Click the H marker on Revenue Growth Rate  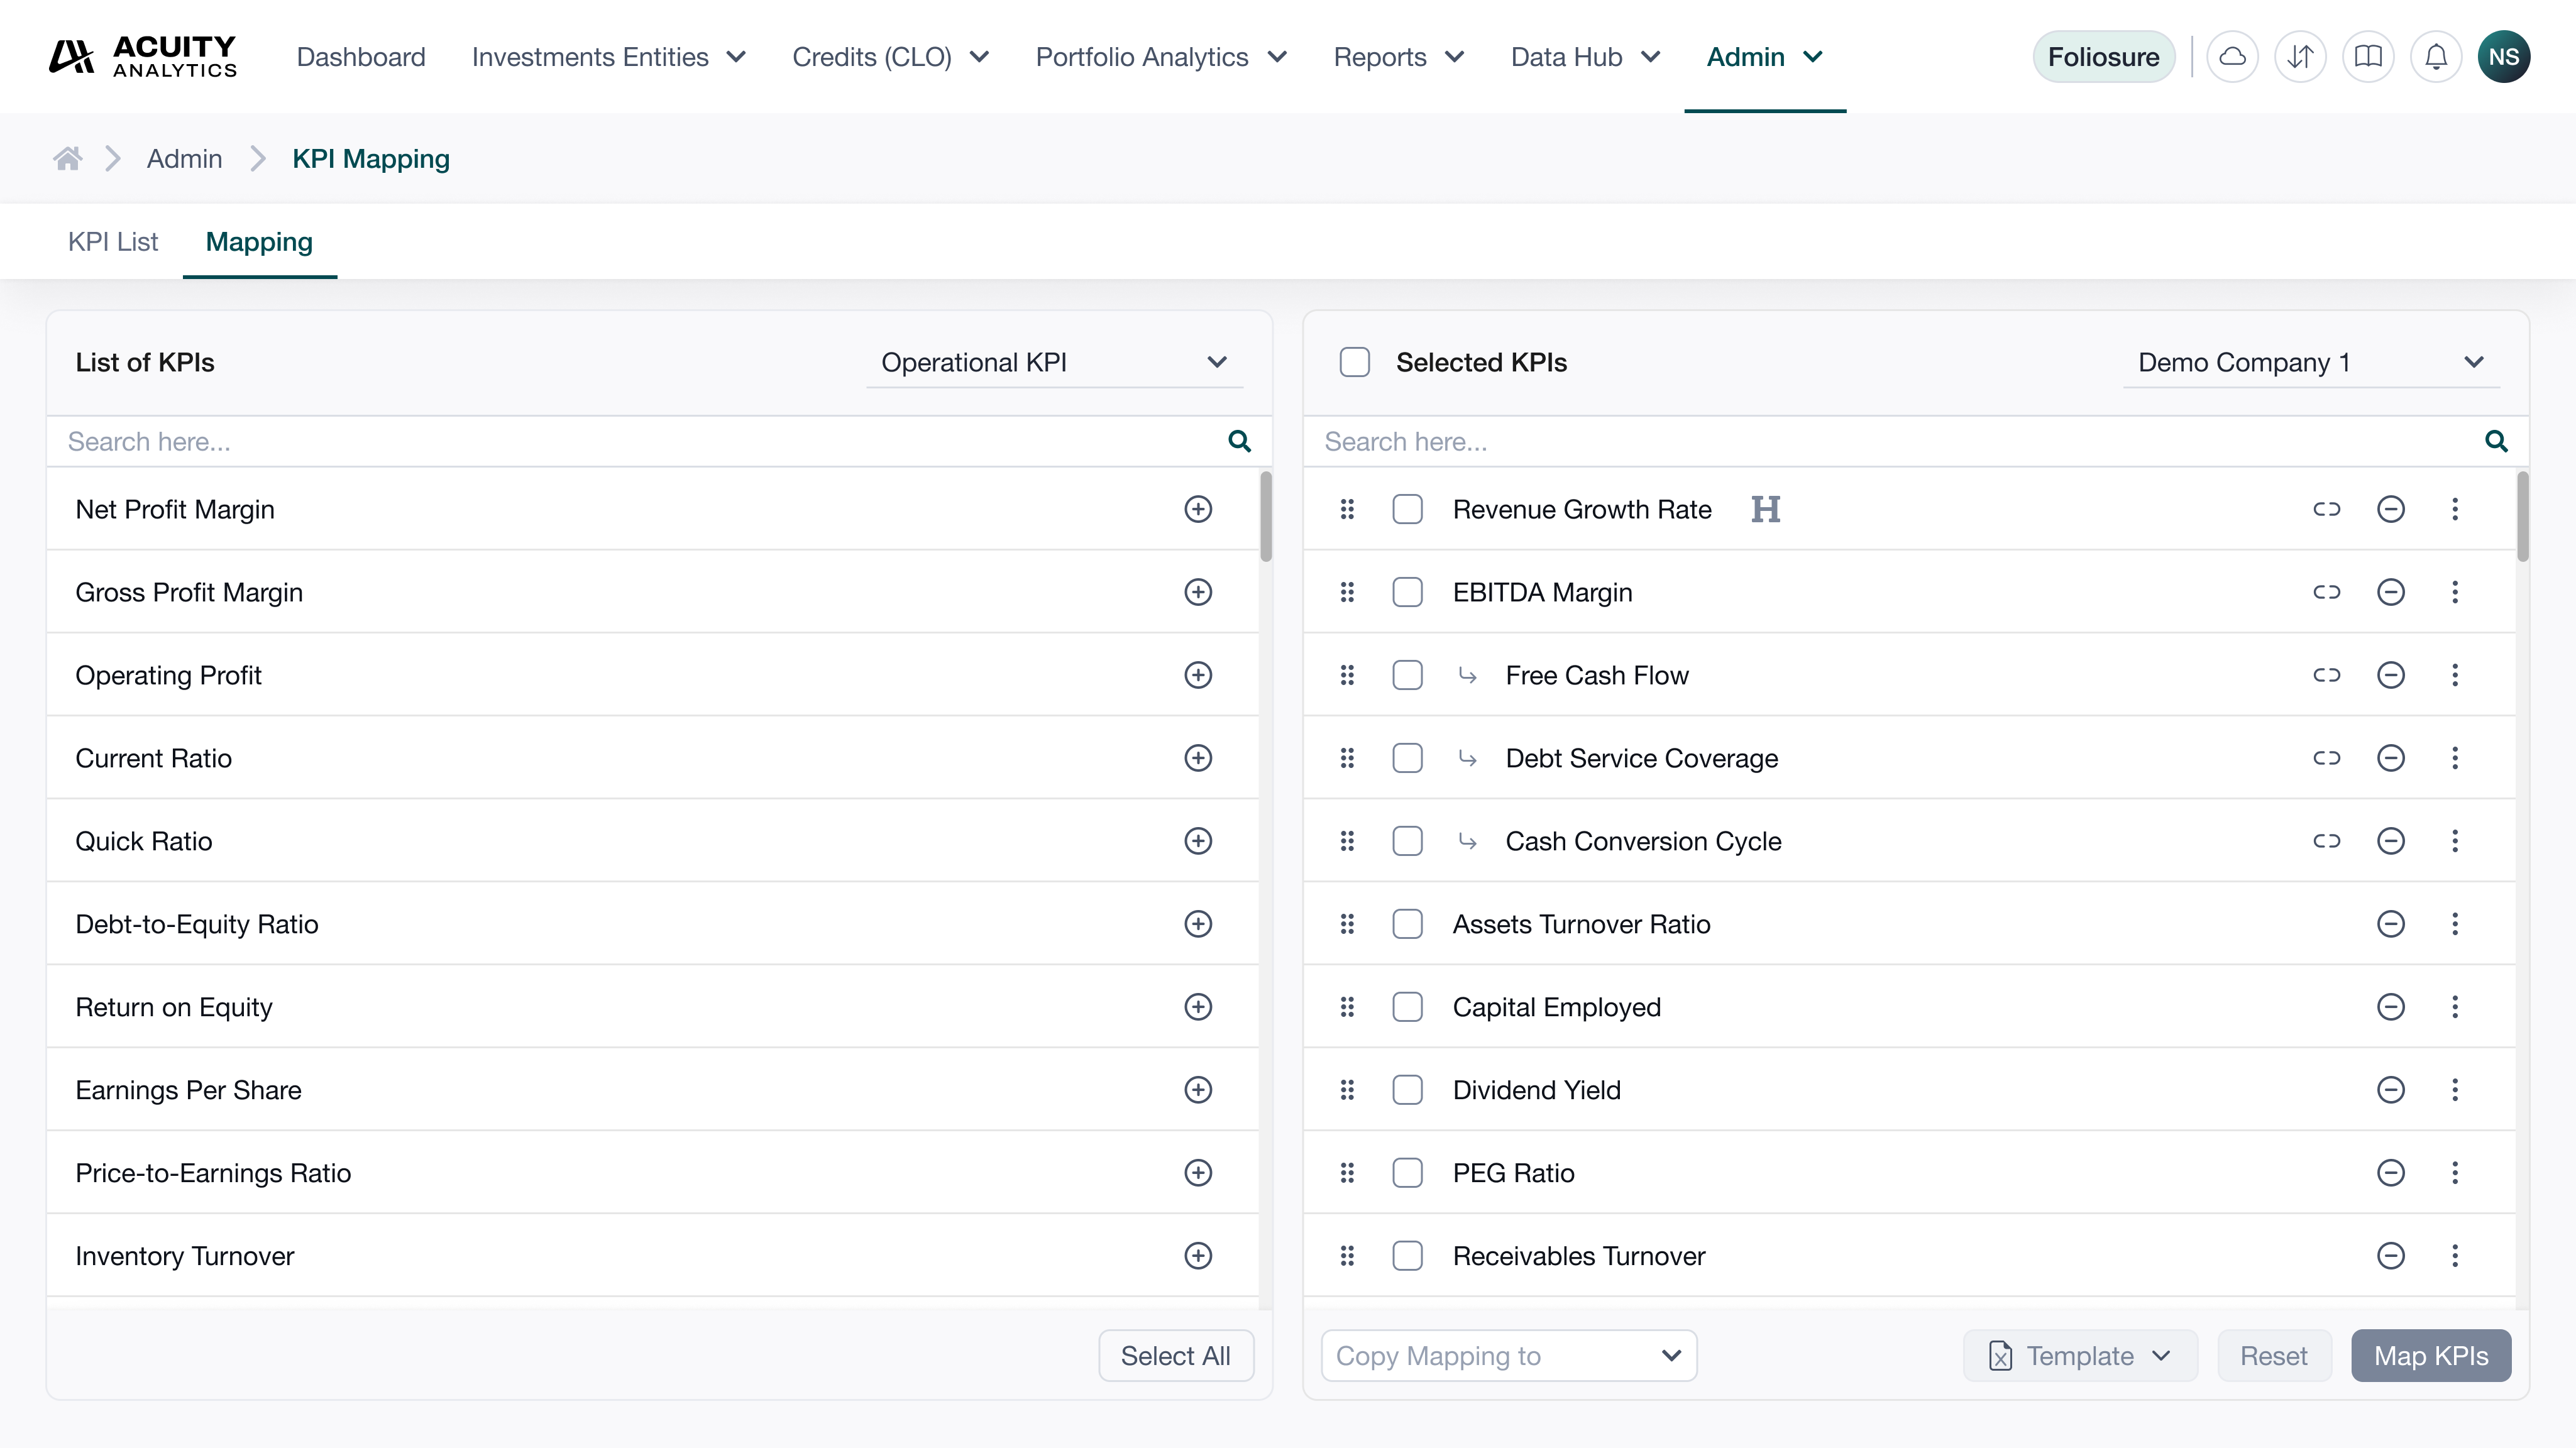(x=1765, y=509)
